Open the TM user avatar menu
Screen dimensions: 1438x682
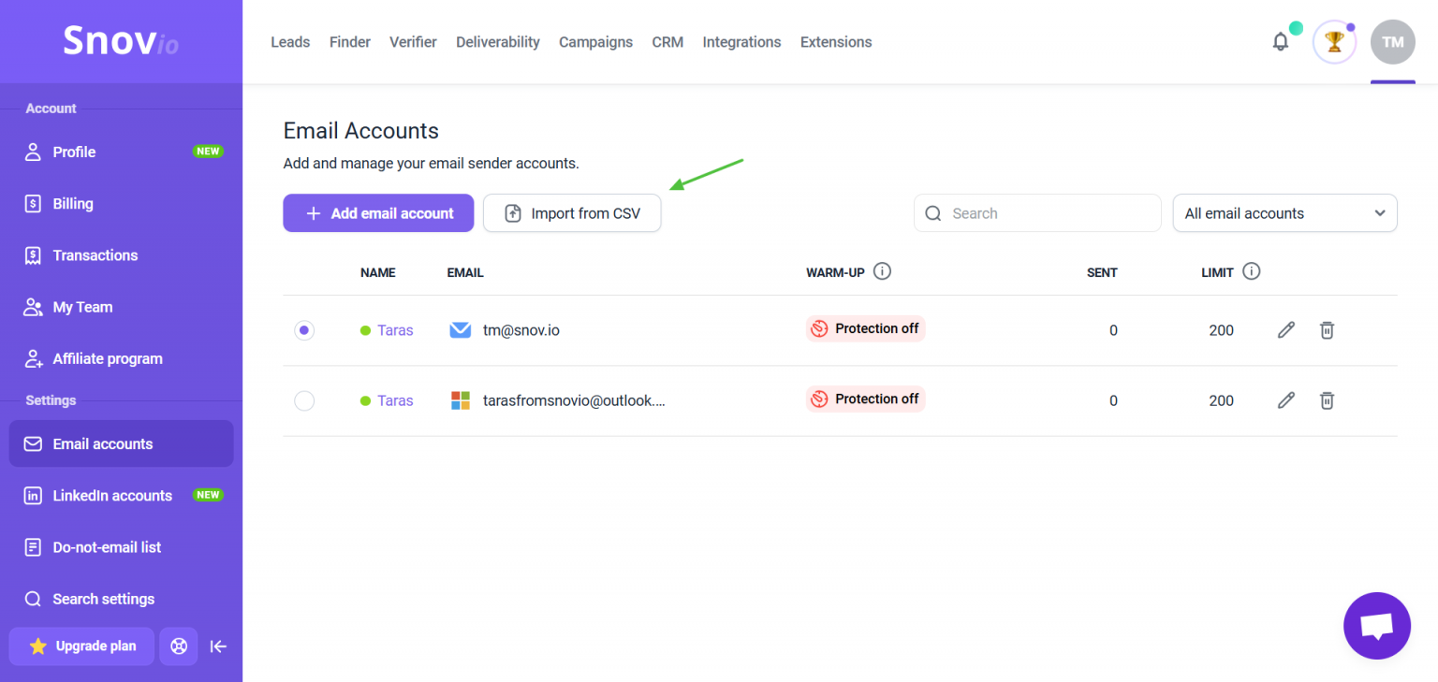(x=1393, y=42)
